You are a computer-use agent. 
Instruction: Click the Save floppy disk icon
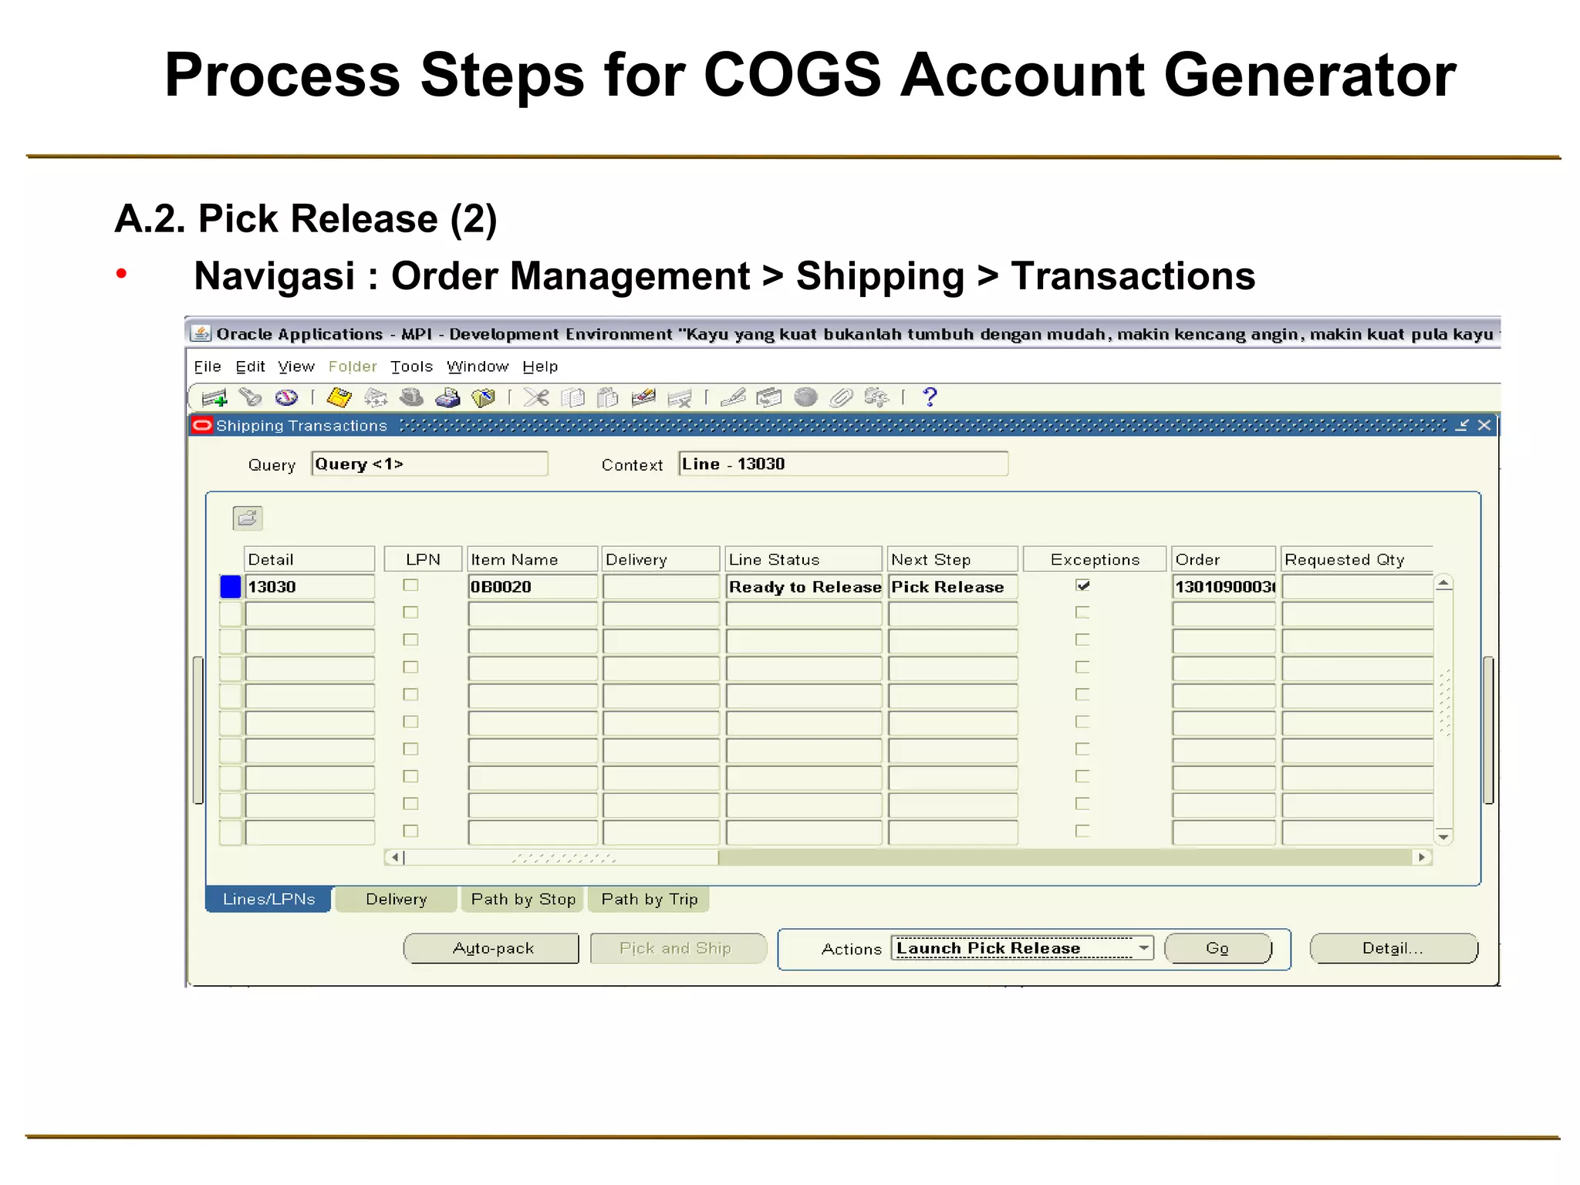coord(339,397)
